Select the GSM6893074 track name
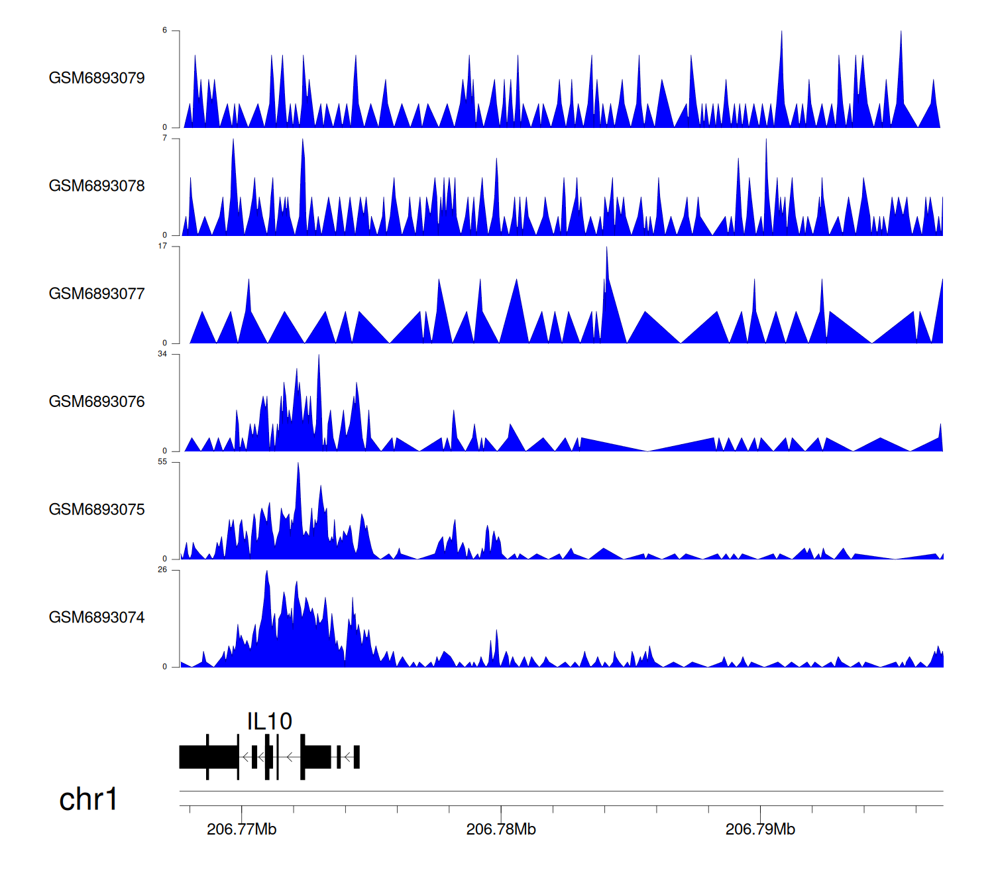994x875 pixels. point(97,618)
